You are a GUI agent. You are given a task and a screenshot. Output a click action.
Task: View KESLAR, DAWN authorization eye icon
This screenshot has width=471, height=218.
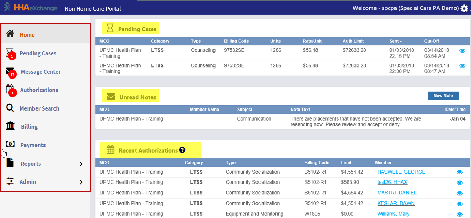pos(459,204)
